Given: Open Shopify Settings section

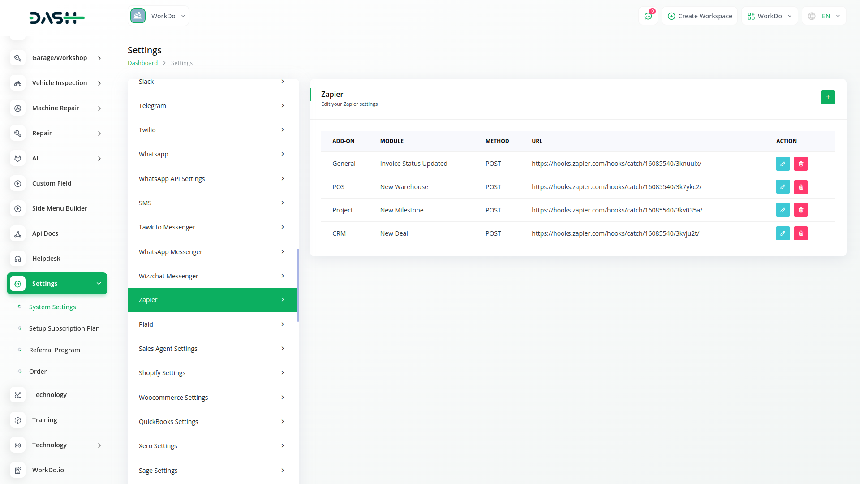Looking at the screenshot, I should (212, 373).
